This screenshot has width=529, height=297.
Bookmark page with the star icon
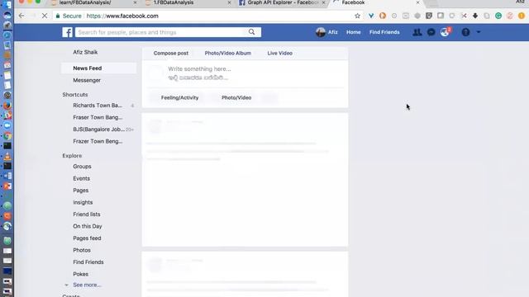357,16
